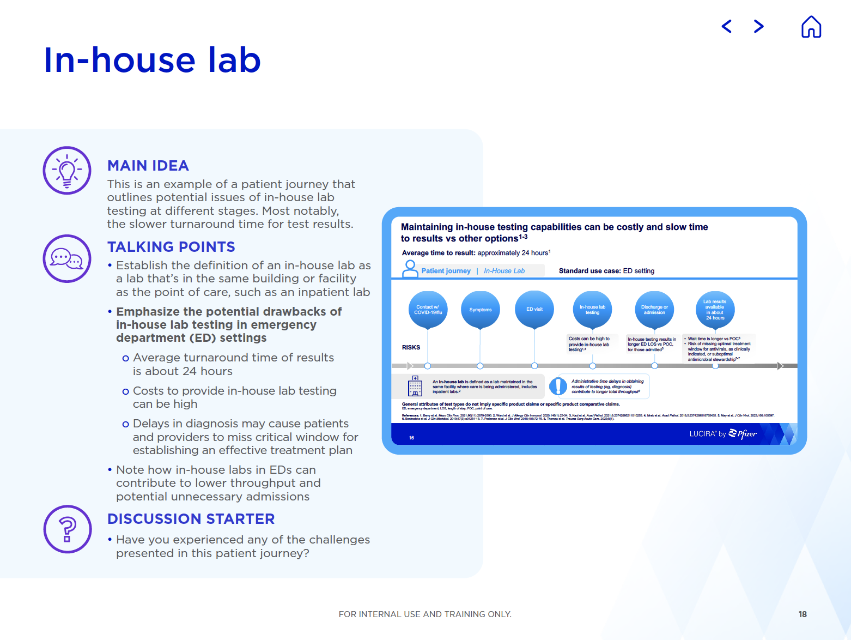Click the Talking Points speech bubbles icon
851x640 pixels.
pyautogui.click(x=67, y=258)
